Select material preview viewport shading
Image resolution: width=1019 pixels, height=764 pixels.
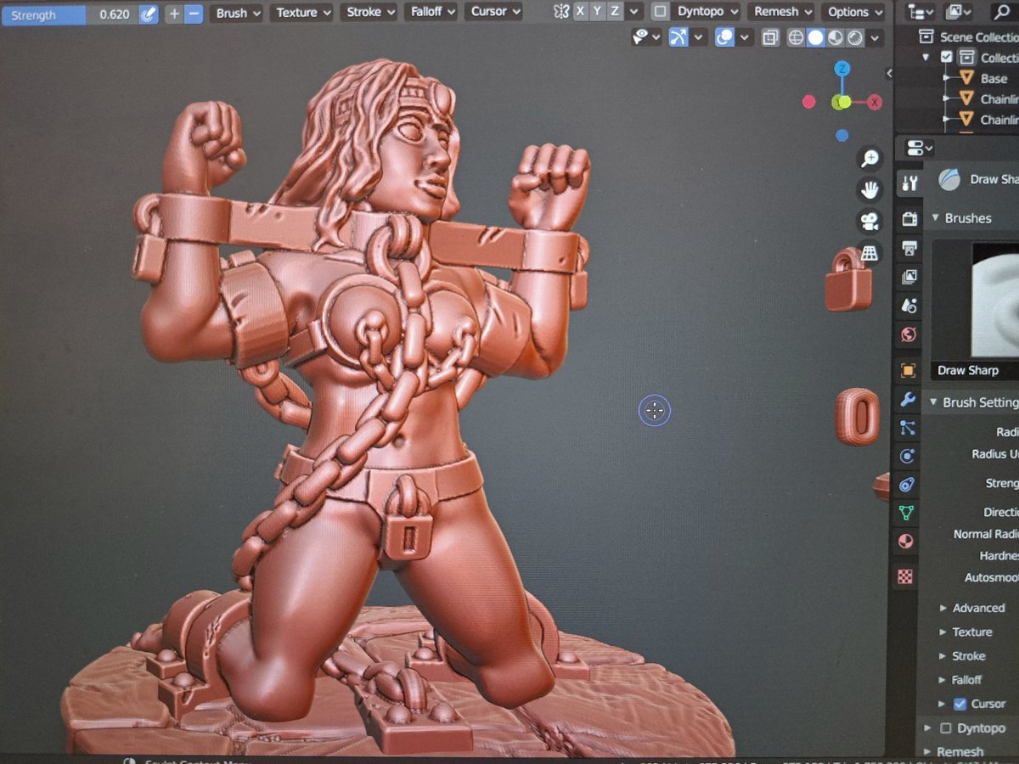tap(835, 37)
